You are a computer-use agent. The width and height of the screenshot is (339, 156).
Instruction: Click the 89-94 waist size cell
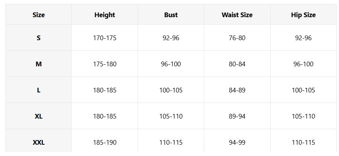(237, 116)
